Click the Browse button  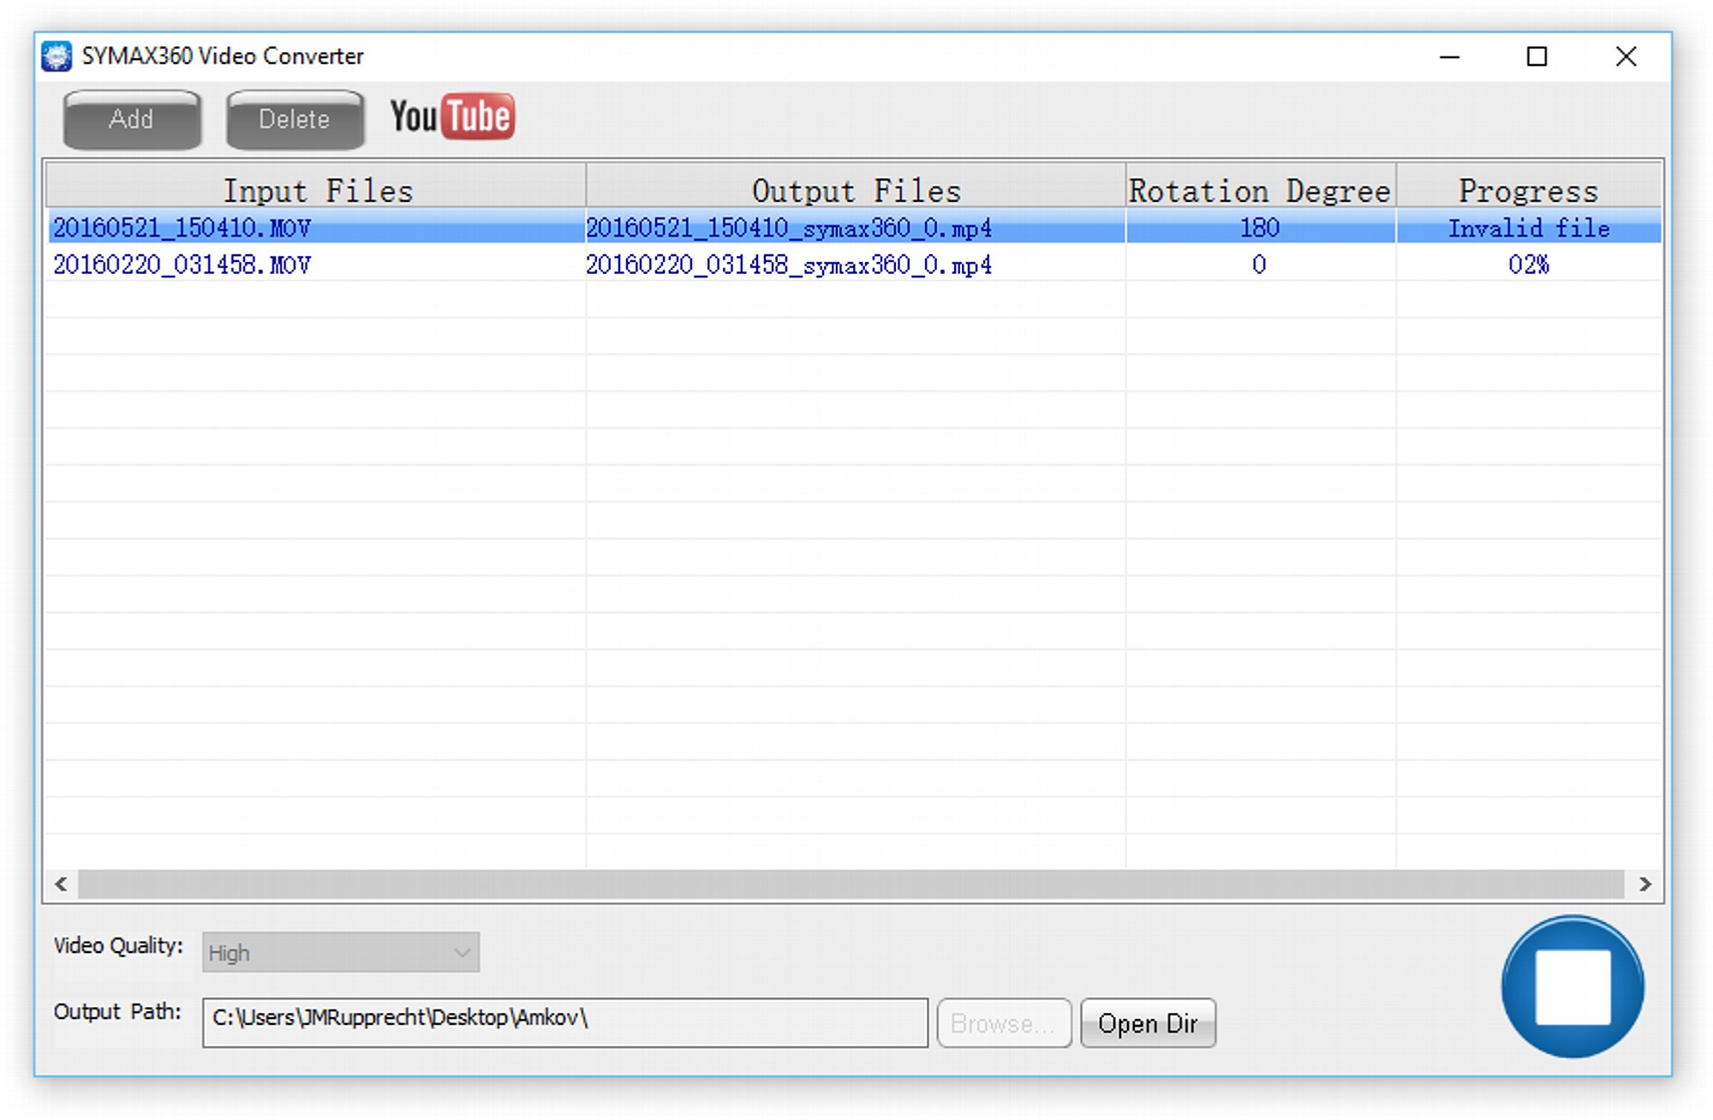1003,1022
